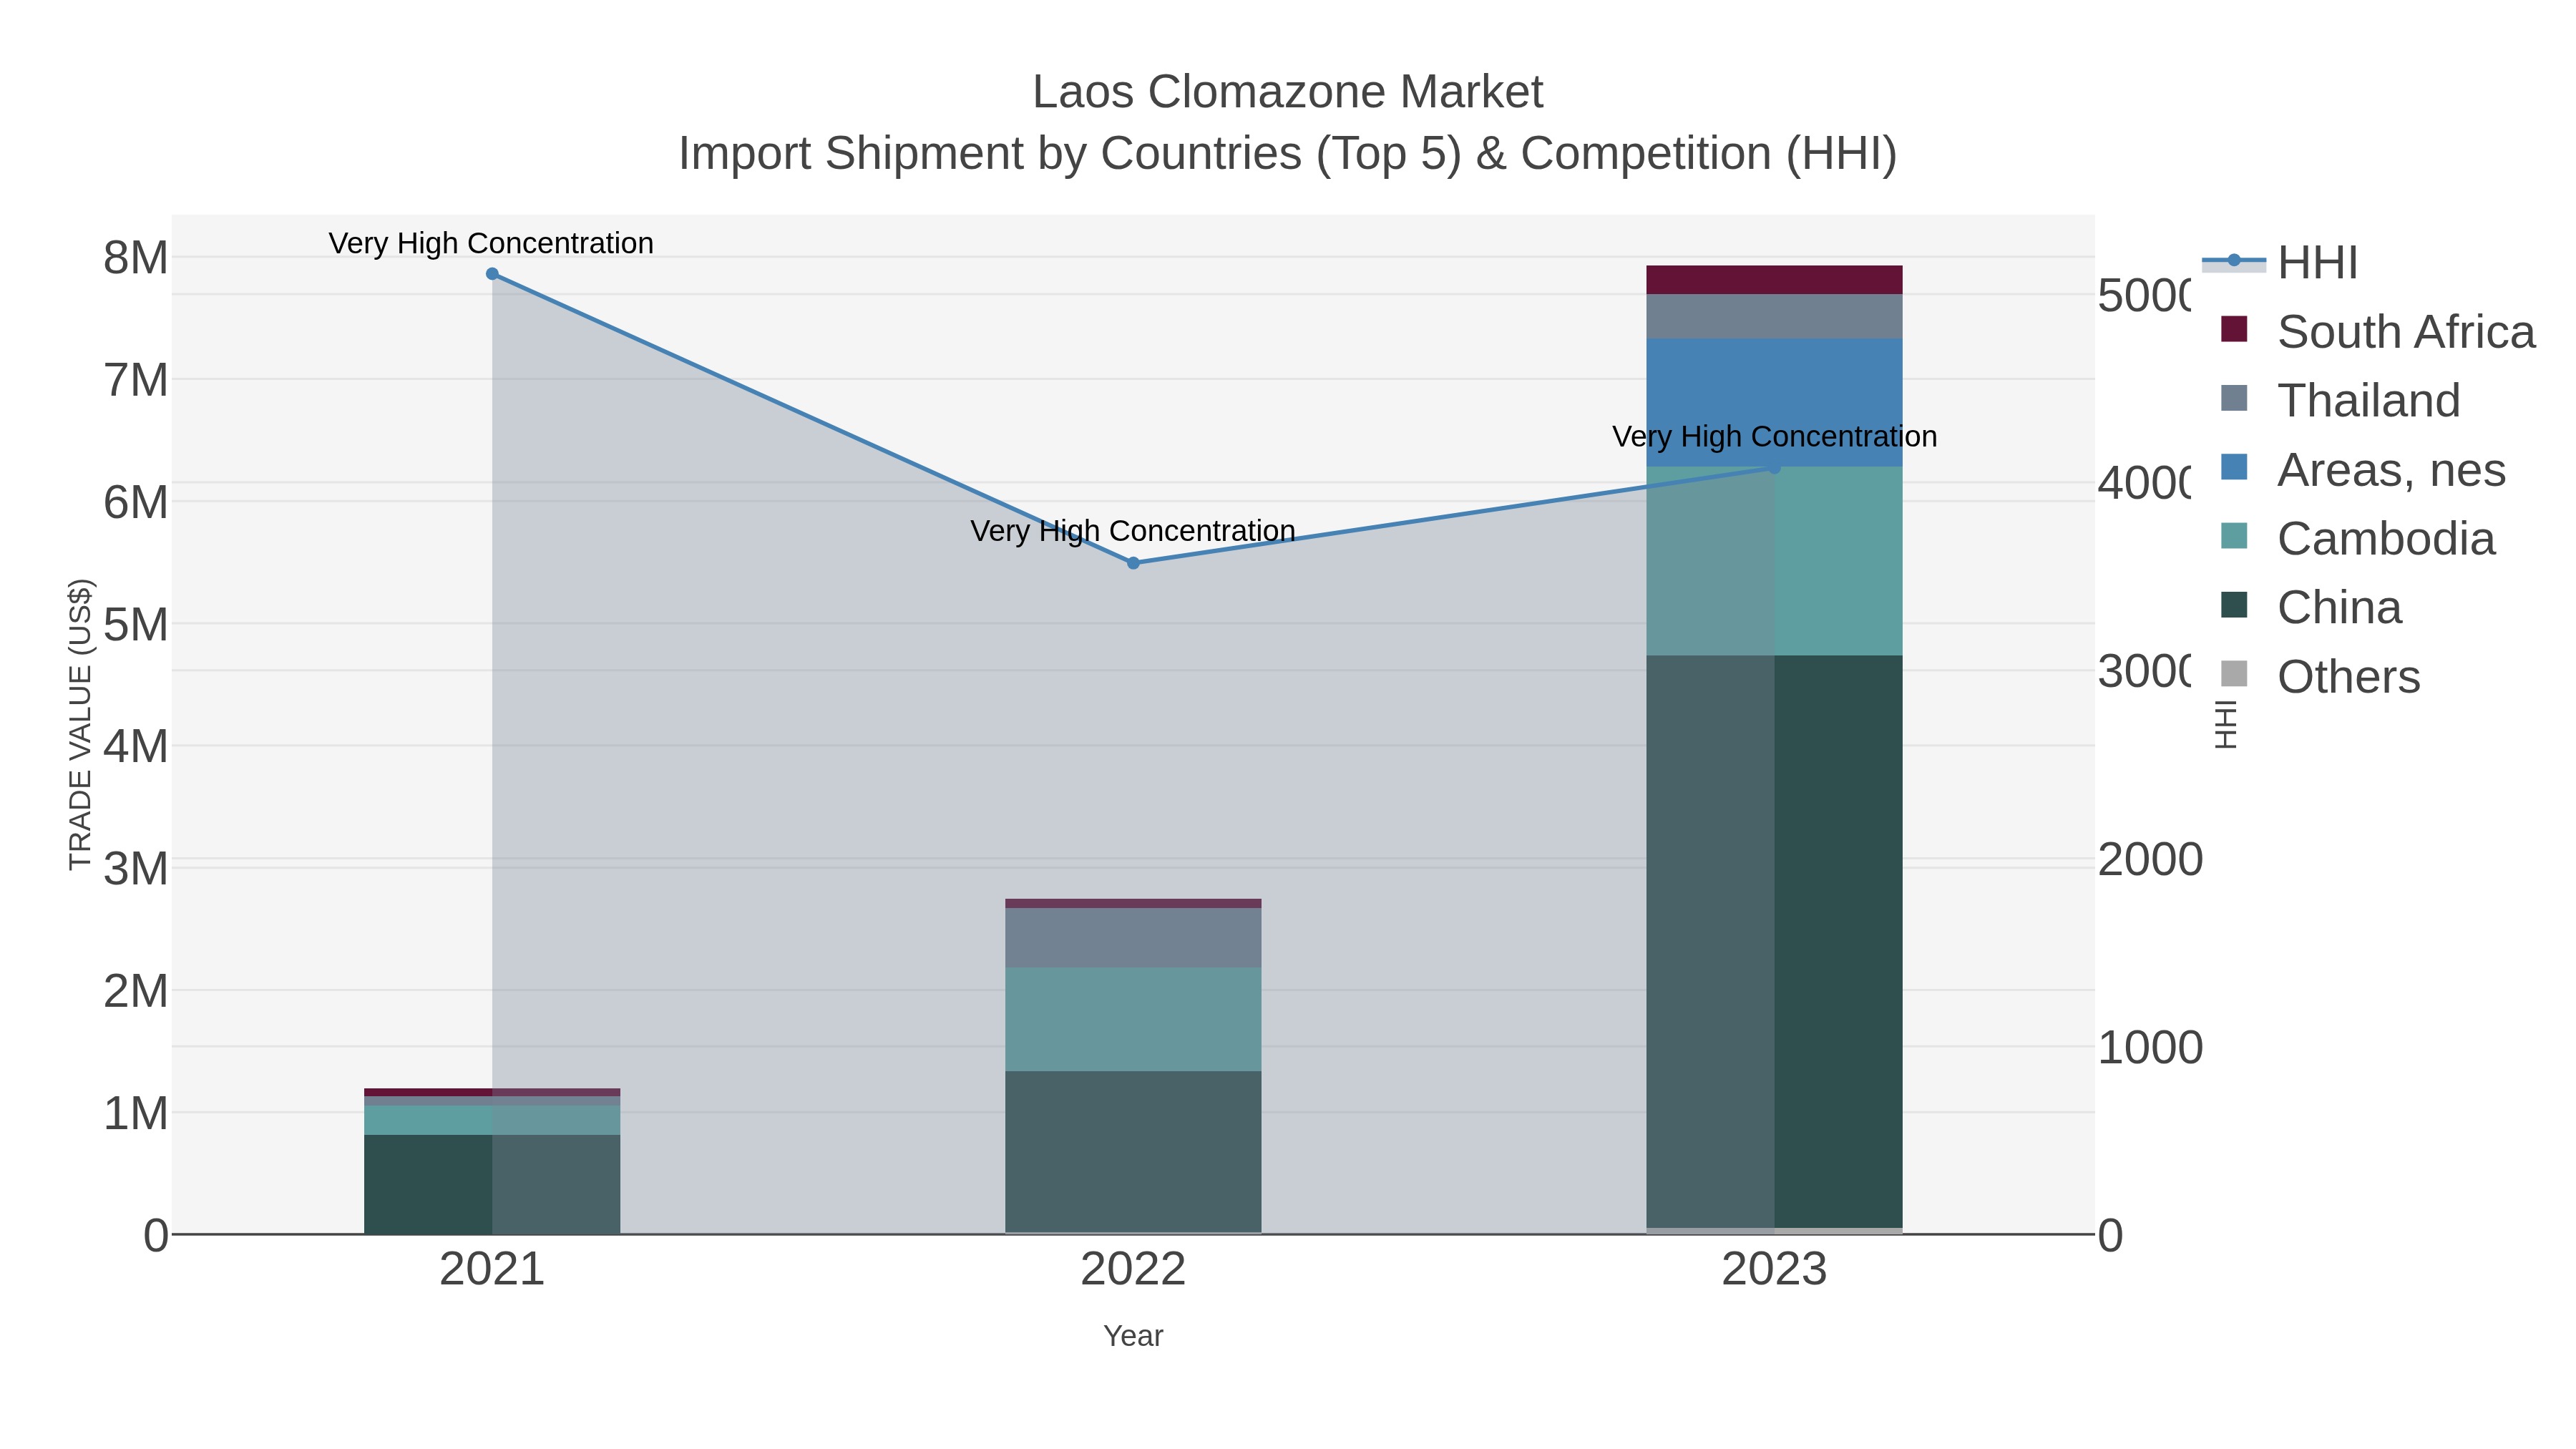The width and height of the screenshot is (2576, 1449).
Task: Click the 'Very High Concentration' label above 2023
Action: tap(1775, 437)
